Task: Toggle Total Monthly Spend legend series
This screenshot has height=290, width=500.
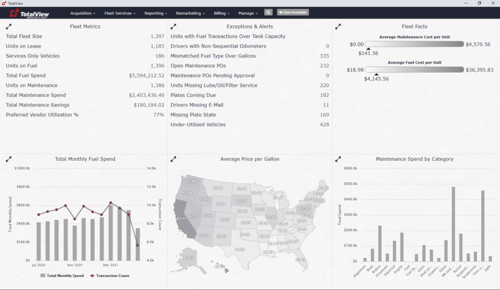Action: [62, 276]
